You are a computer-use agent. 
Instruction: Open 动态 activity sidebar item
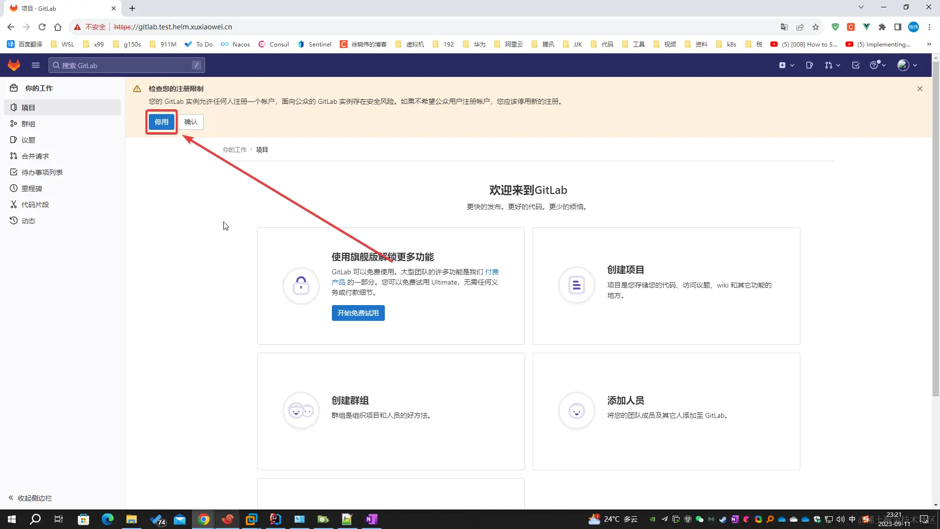(x=28, y=221)
